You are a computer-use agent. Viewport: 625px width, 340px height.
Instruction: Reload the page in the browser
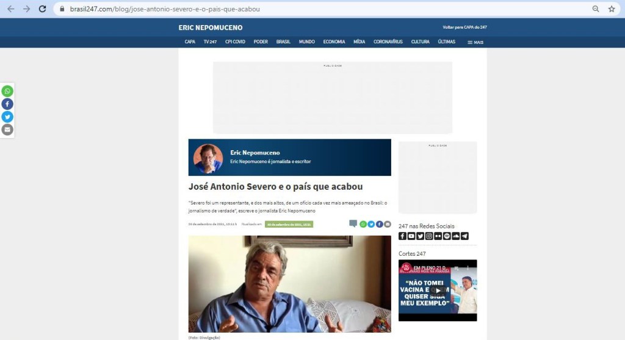[x=42, y=9]
